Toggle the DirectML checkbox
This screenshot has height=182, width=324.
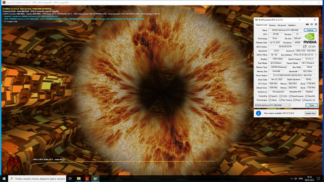tap(306, 96)
